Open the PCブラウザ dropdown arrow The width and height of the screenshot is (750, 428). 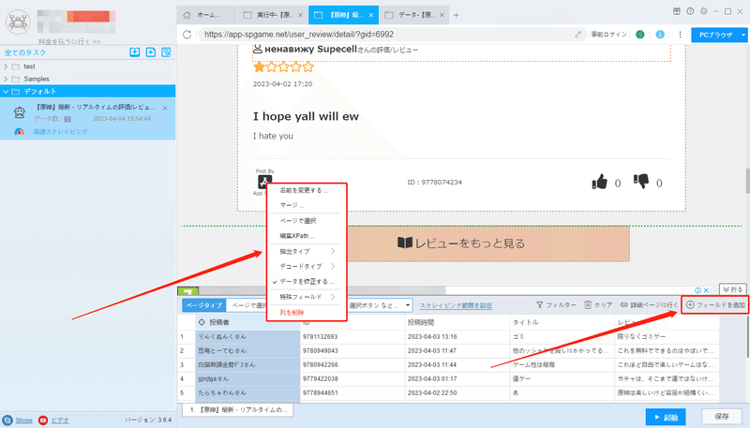coord(742,35)
